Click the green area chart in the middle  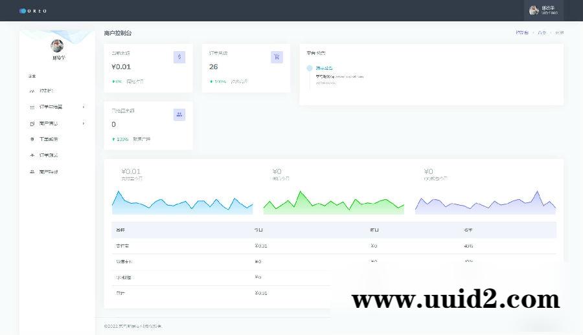(x=333, y=203)
